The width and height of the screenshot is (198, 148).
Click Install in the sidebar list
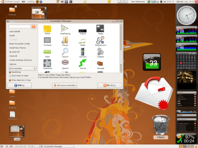(12, 36)
